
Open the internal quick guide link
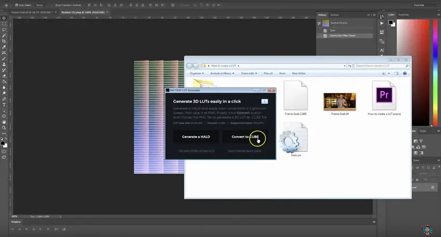244,151
